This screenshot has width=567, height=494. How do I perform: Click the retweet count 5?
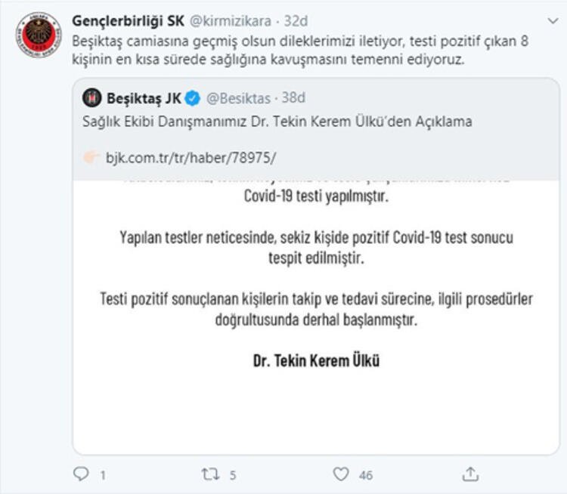(233, 475)
